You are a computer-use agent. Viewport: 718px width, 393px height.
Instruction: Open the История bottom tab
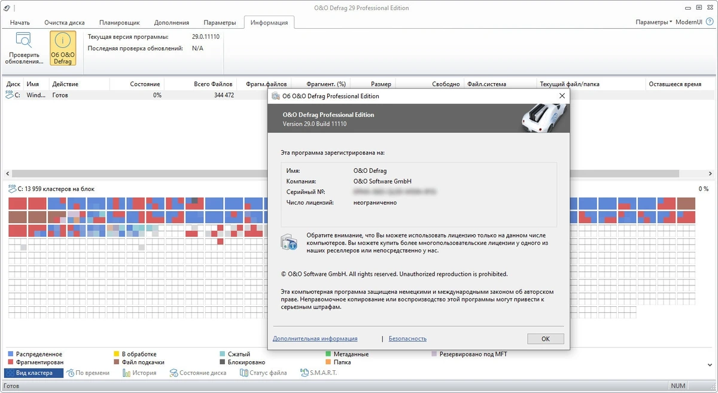pyautogui.click(x=139, y=373)
